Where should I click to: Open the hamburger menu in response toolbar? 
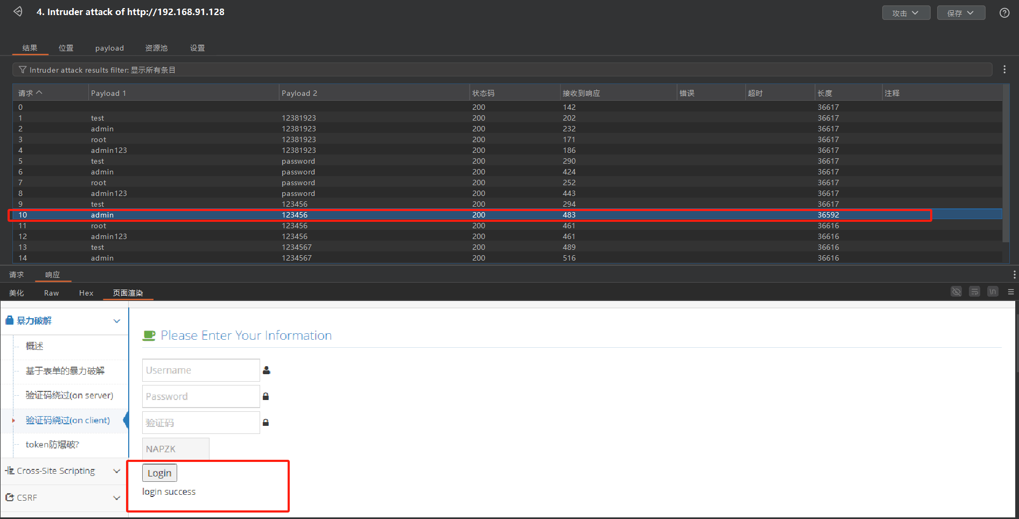pos(1011,292)
